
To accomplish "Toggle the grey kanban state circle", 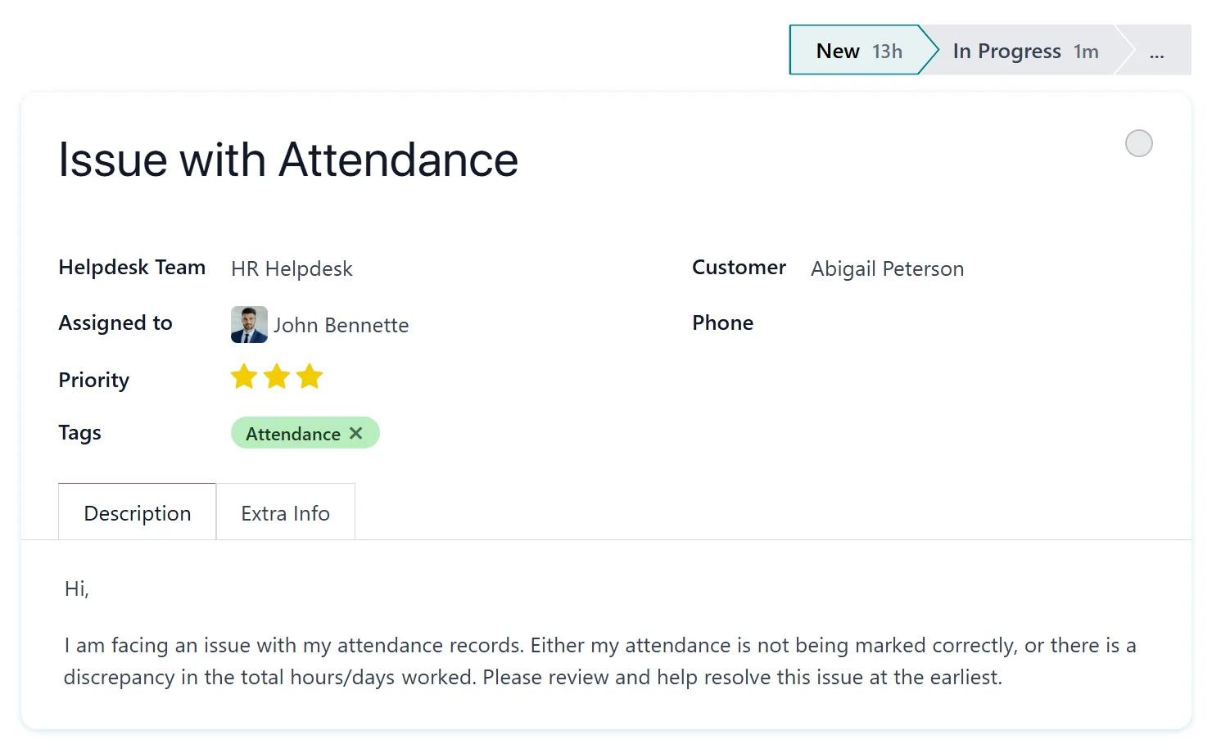I will [1138, 144].
